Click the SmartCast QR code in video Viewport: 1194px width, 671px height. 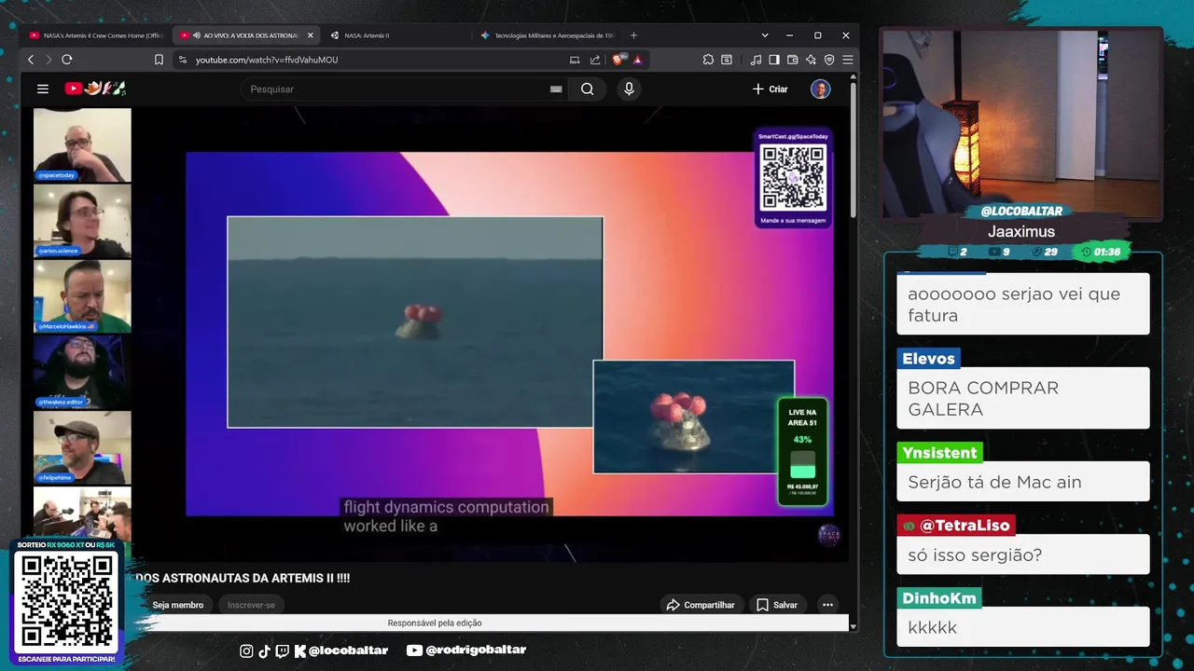click(x=793, y=178)
